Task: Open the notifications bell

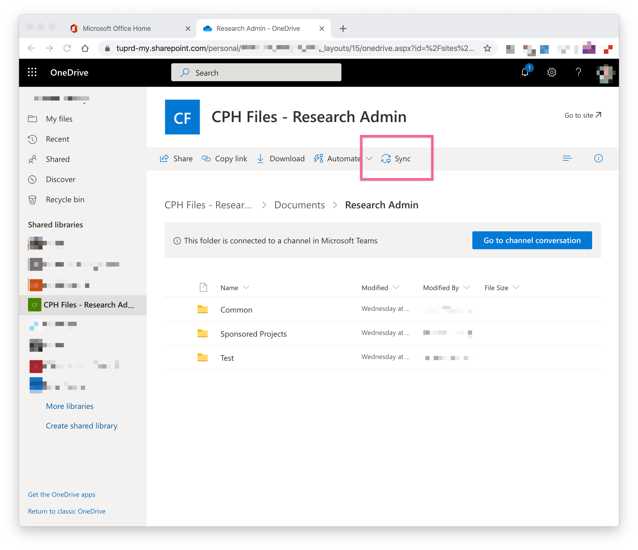Action: click(525, 73)
